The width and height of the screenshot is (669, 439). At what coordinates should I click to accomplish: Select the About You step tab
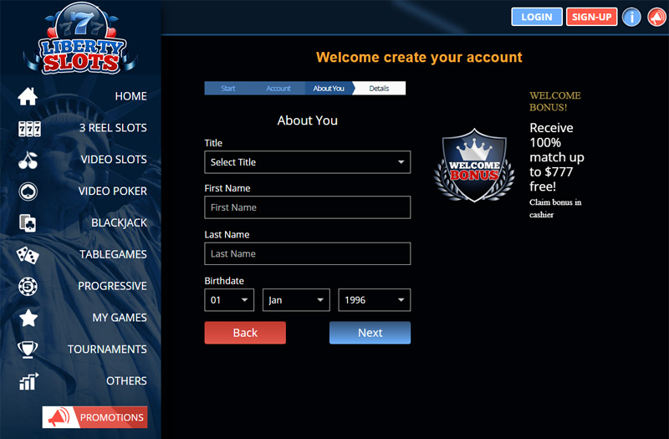tap(329, 89)
